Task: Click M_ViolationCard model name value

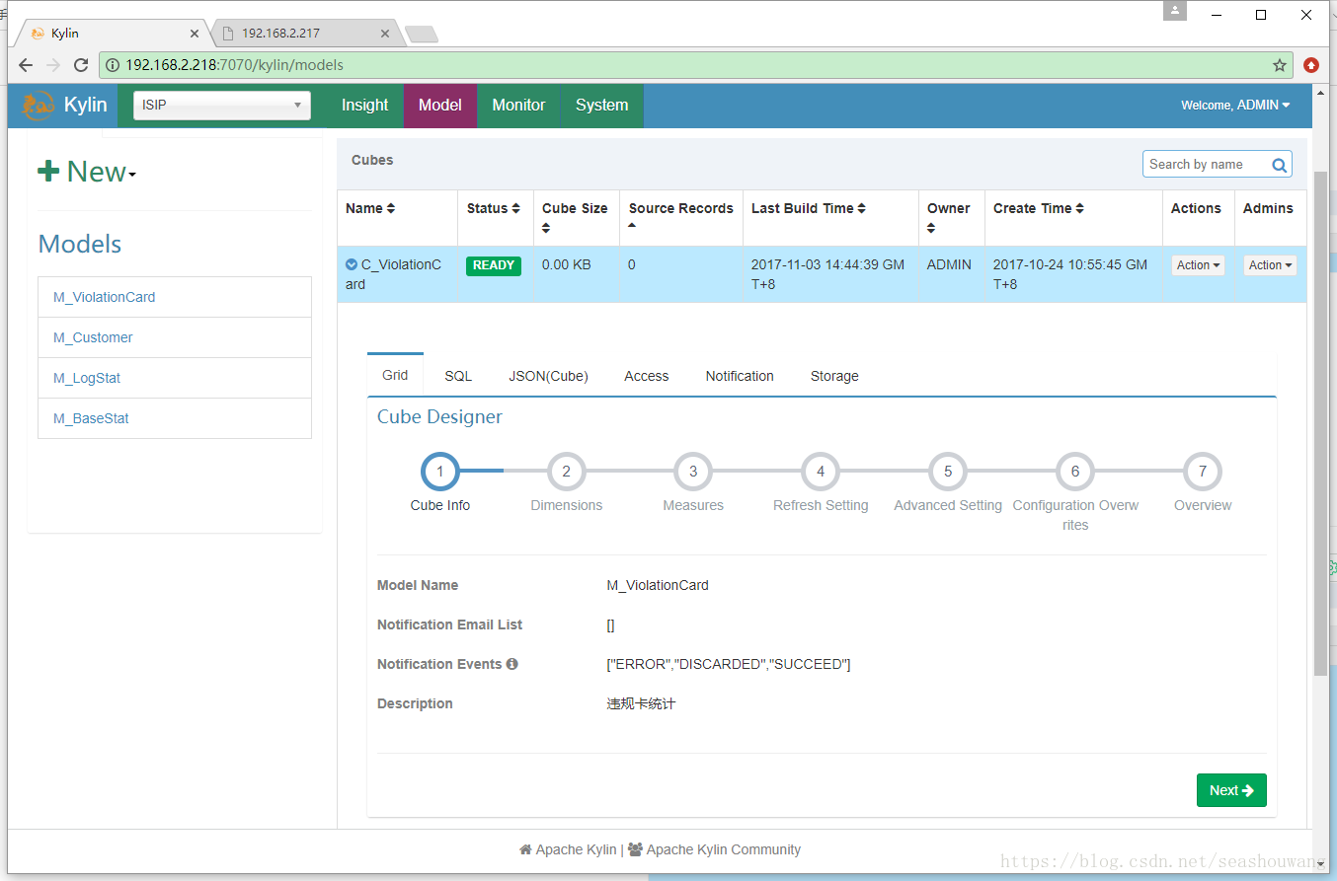Action: (658, 585)
